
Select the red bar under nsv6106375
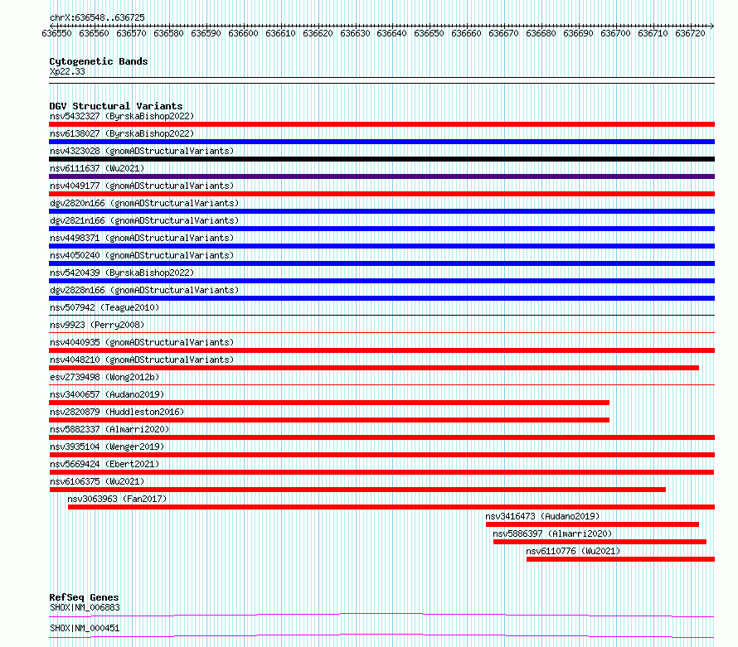pyautogui.click(x=357, y=490)
